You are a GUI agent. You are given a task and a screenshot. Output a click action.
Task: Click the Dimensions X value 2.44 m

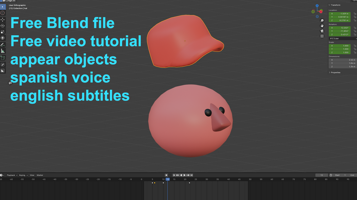pos(342,60)
